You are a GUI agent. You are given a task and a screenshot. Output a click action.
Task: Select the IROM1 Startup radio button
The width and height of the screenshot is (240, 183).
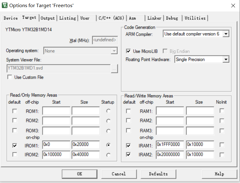click(x=108, y=145)
